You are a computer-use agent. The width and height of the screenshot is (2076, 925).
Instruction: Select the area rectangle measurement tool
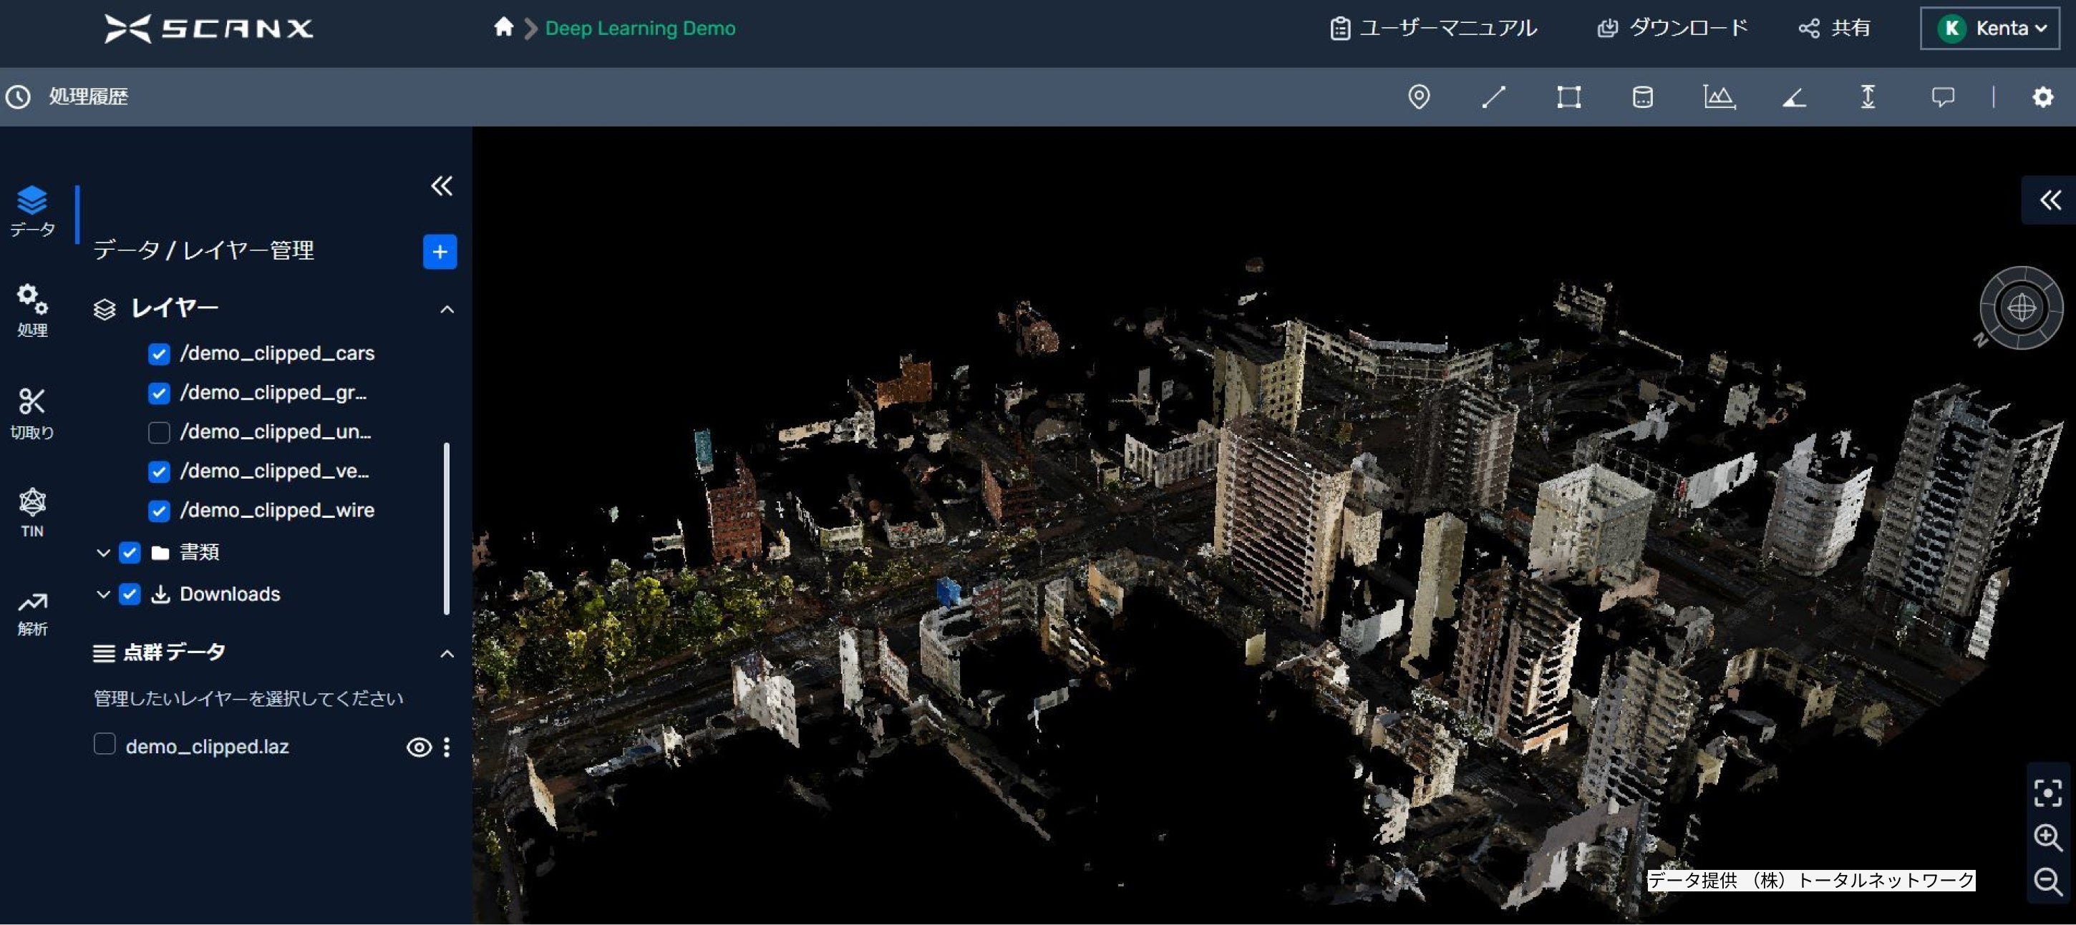point(1568,97)
